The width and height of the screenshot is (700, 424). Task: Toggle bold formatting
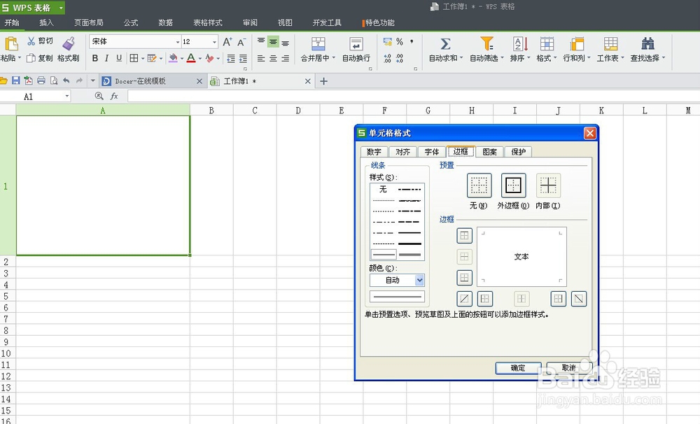tap(94, 58)
